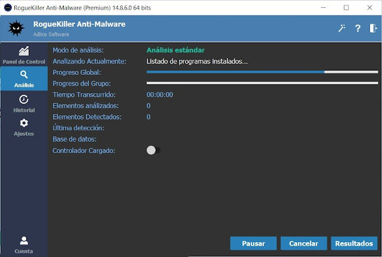Click the 'RogueKiller Anti-Malware' header title
Screen dimensions: 382x257
point(79,24)
